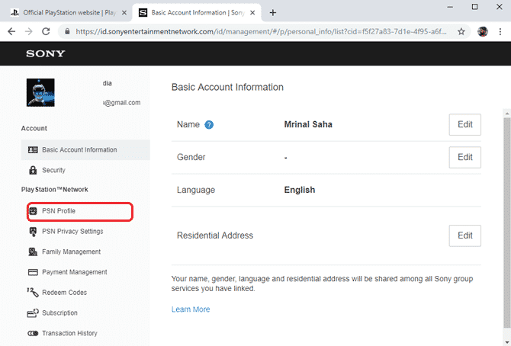Maximize the Chrome window

pyautogui.click(x=474, y=7)
